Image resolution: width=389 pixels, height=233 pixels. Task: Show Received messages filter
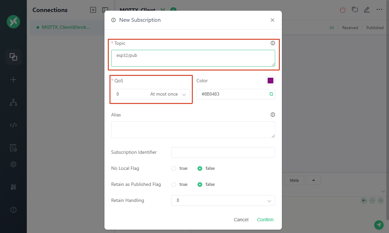[x=350, y=28]
